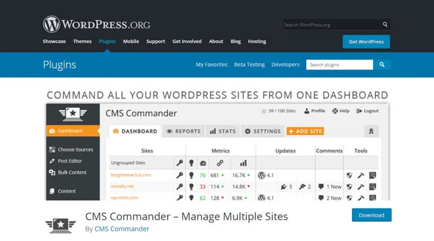The height and width of the screenshot is (241, 434).
Task: Open the Beta Testing link
Action: coord(250,64)
